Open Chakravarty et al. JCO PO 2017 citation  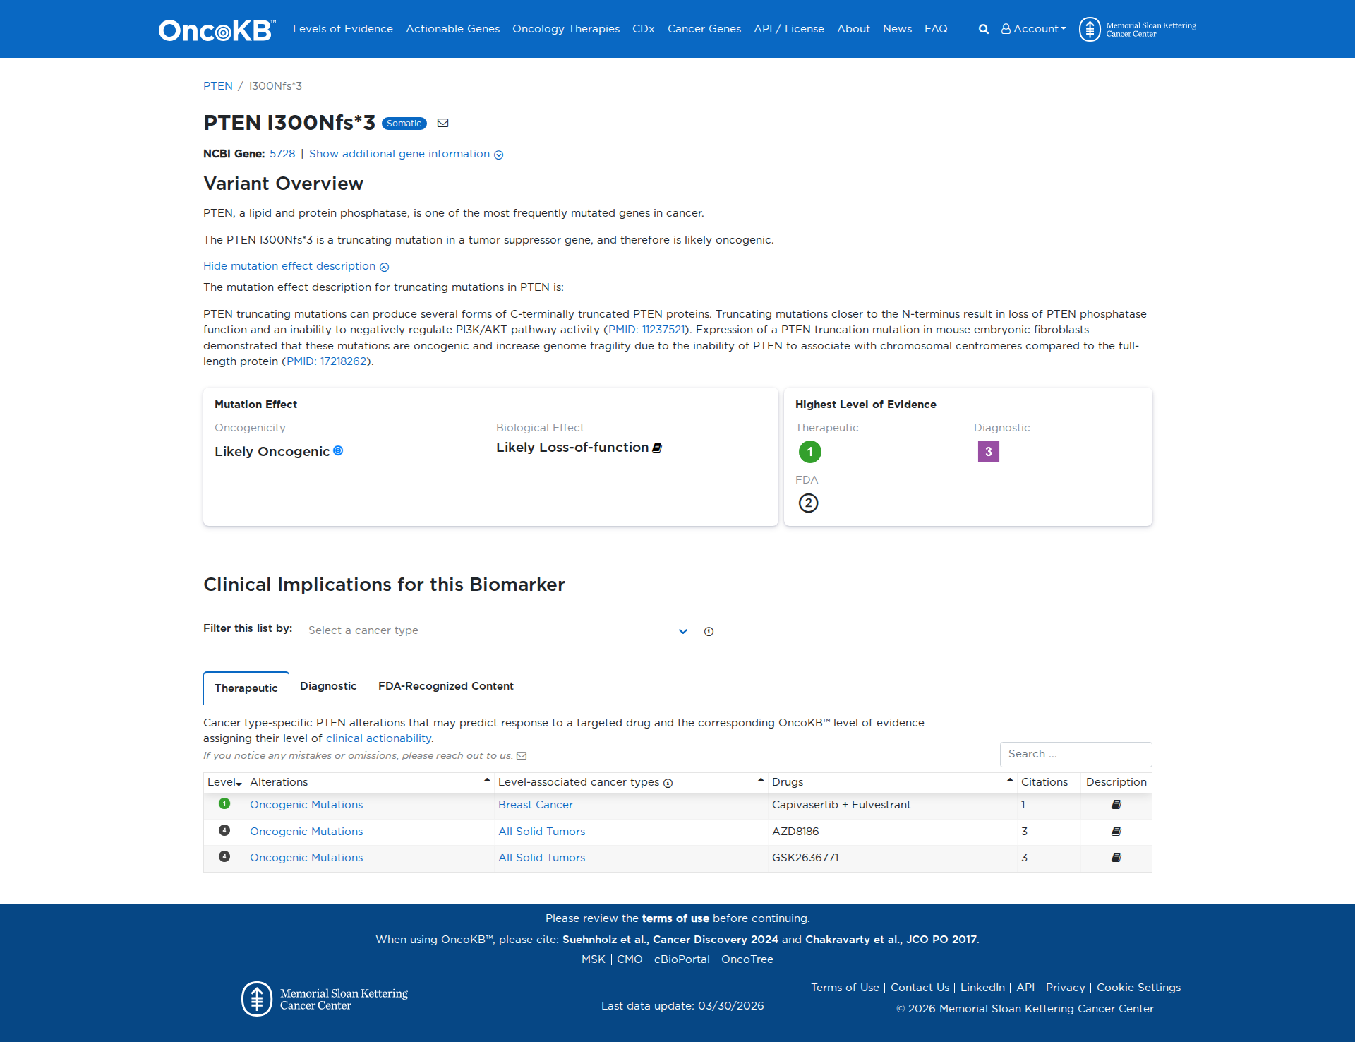click(891, 940)
